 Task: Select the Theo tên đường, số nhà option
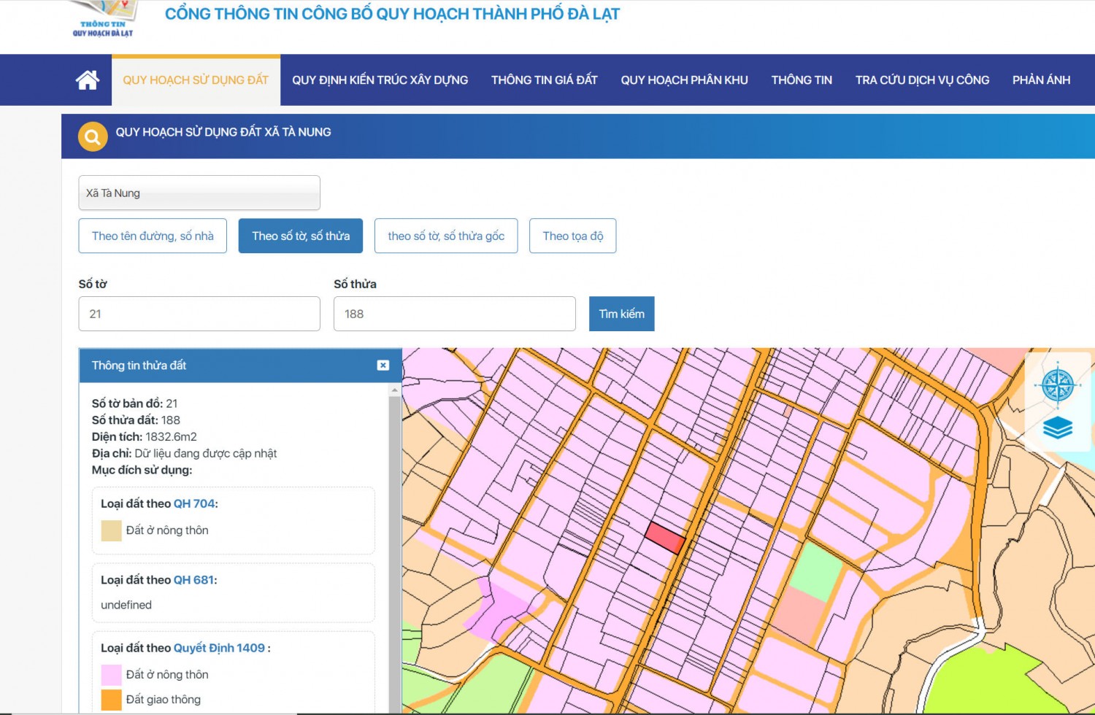pos(153,236)
